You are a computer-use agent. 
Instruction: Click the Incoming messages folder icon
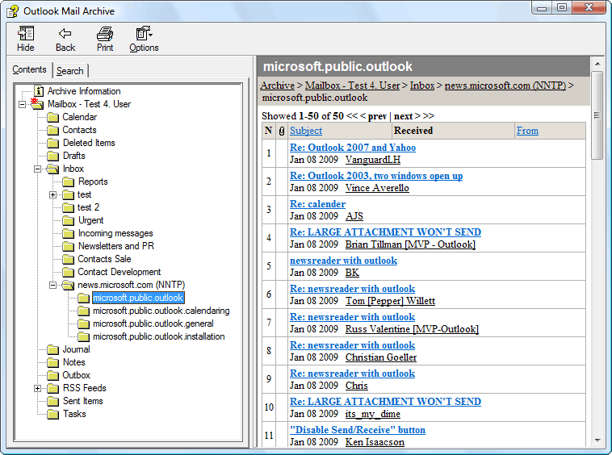coord(68,233)
